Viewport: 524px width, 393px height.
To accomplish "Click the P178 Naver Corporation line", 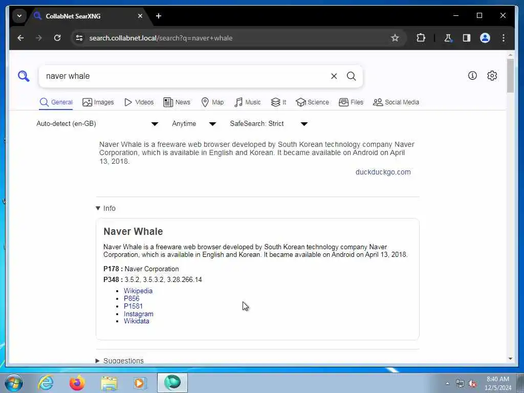I will [141, 269].
